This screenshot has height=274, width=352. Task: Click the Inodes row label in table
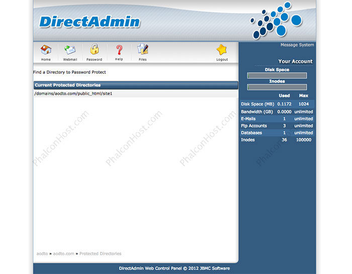pos(248,140)
